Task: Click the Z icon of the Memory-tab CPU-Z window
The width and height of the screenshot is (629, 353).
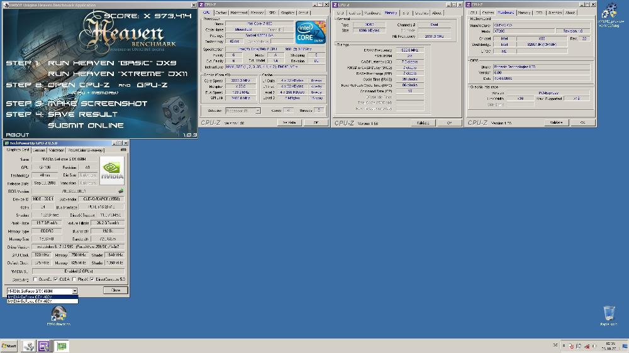Action: [335, 5]
